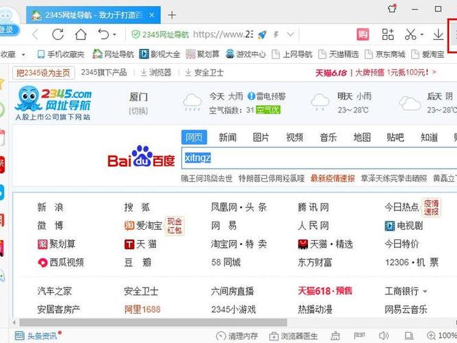The image size is (457, 343).
Task: Open 12306·机票 link
Action: pos(411,262)
